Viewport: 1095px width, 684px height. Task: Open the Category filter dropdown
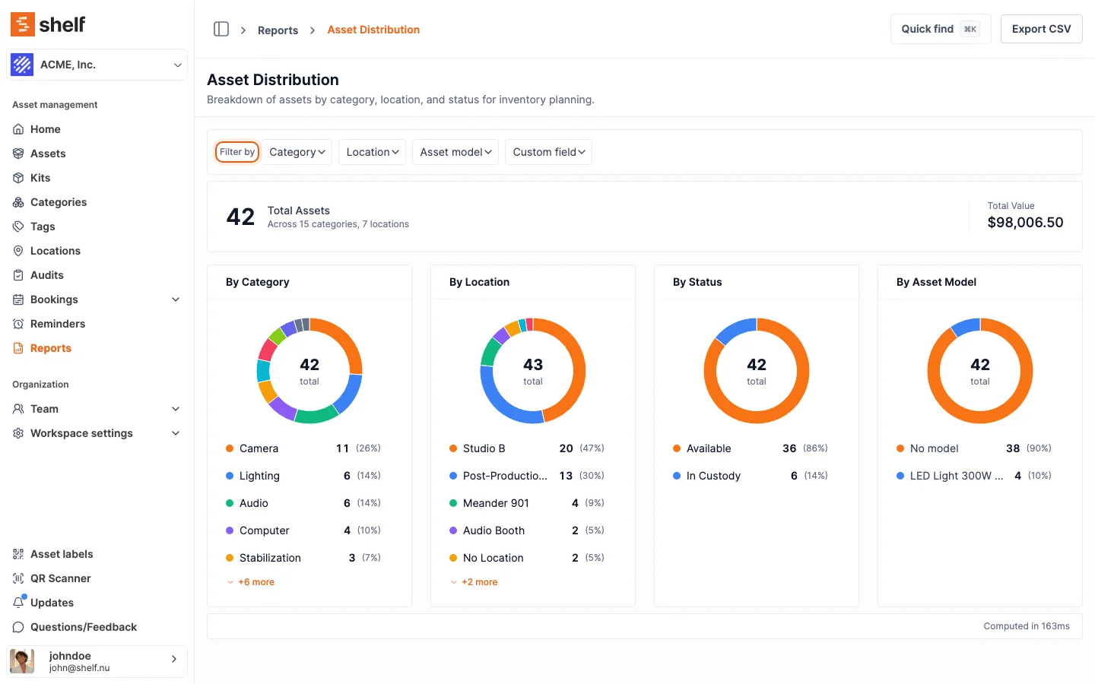[x=297, y=152]
